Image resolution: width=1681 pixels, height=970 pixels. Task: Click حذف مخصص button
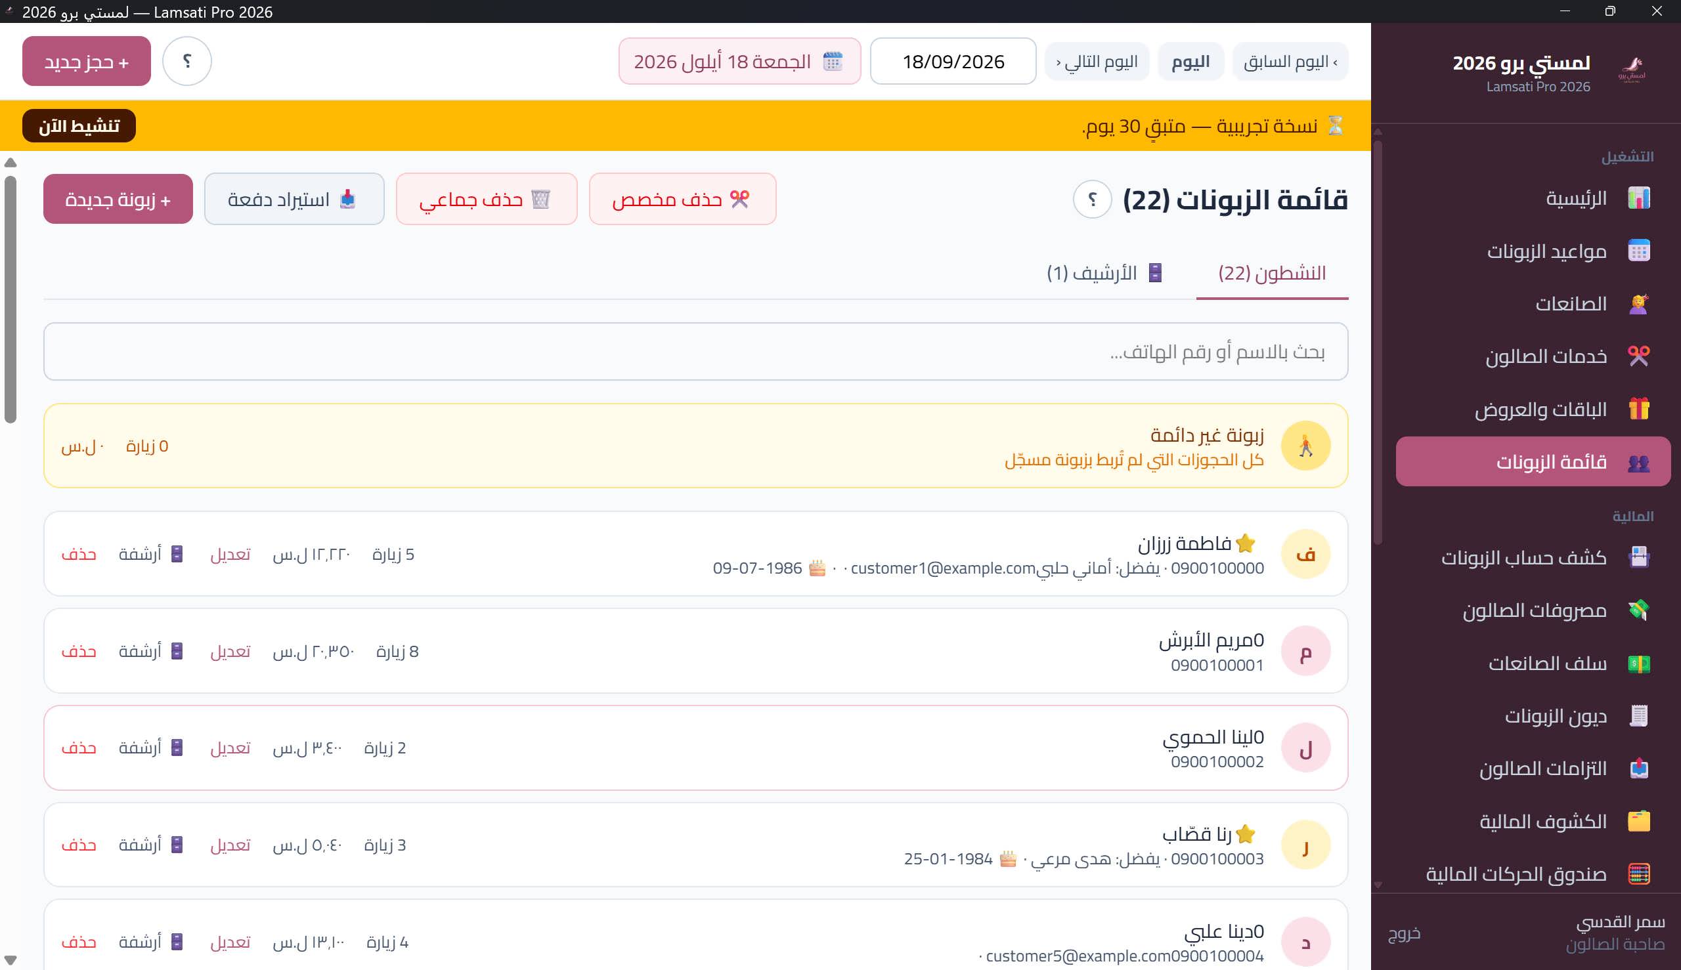coord(682,200)
